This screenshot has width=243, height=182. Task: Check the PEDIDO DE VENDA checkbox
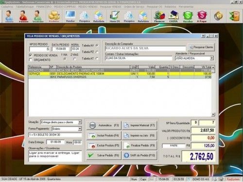(x=30, y=55)
